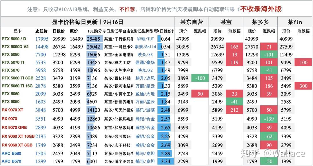Click the "映众/X3" brand model cell

[145, 55]
